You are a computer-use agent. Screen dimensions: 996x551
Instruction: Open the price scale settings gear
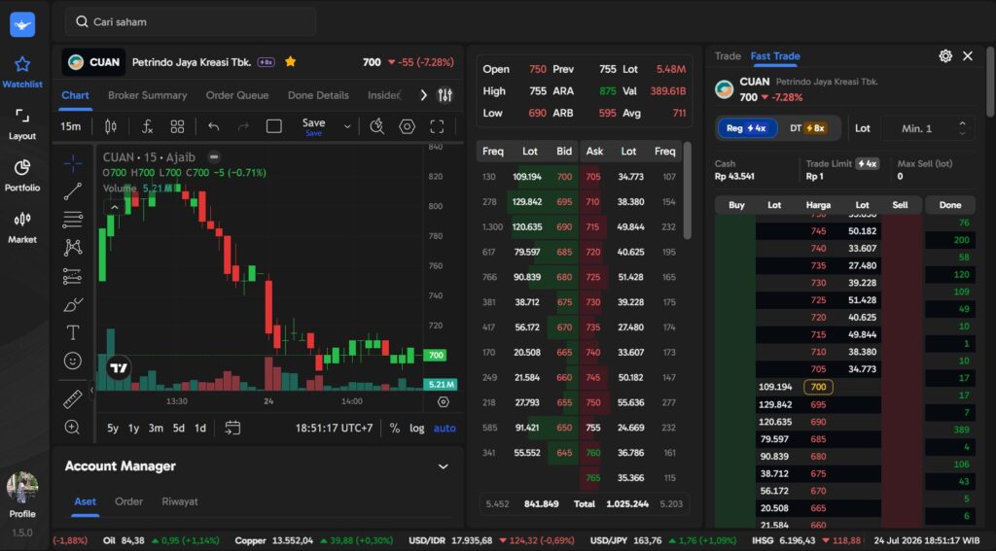(444, 401)
